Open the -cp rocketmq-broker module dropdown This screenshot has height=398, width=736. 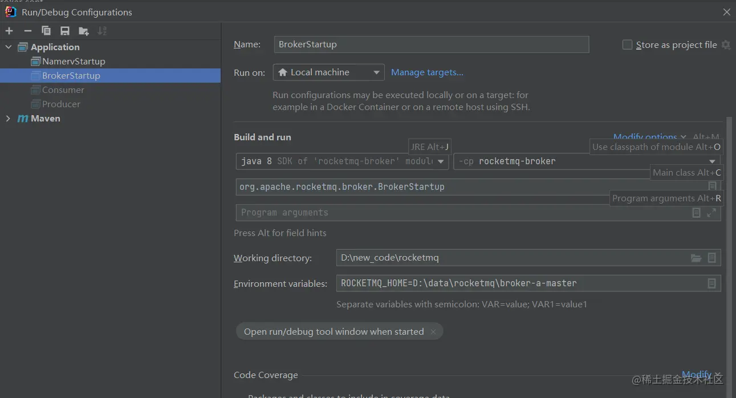click(587, 161)
